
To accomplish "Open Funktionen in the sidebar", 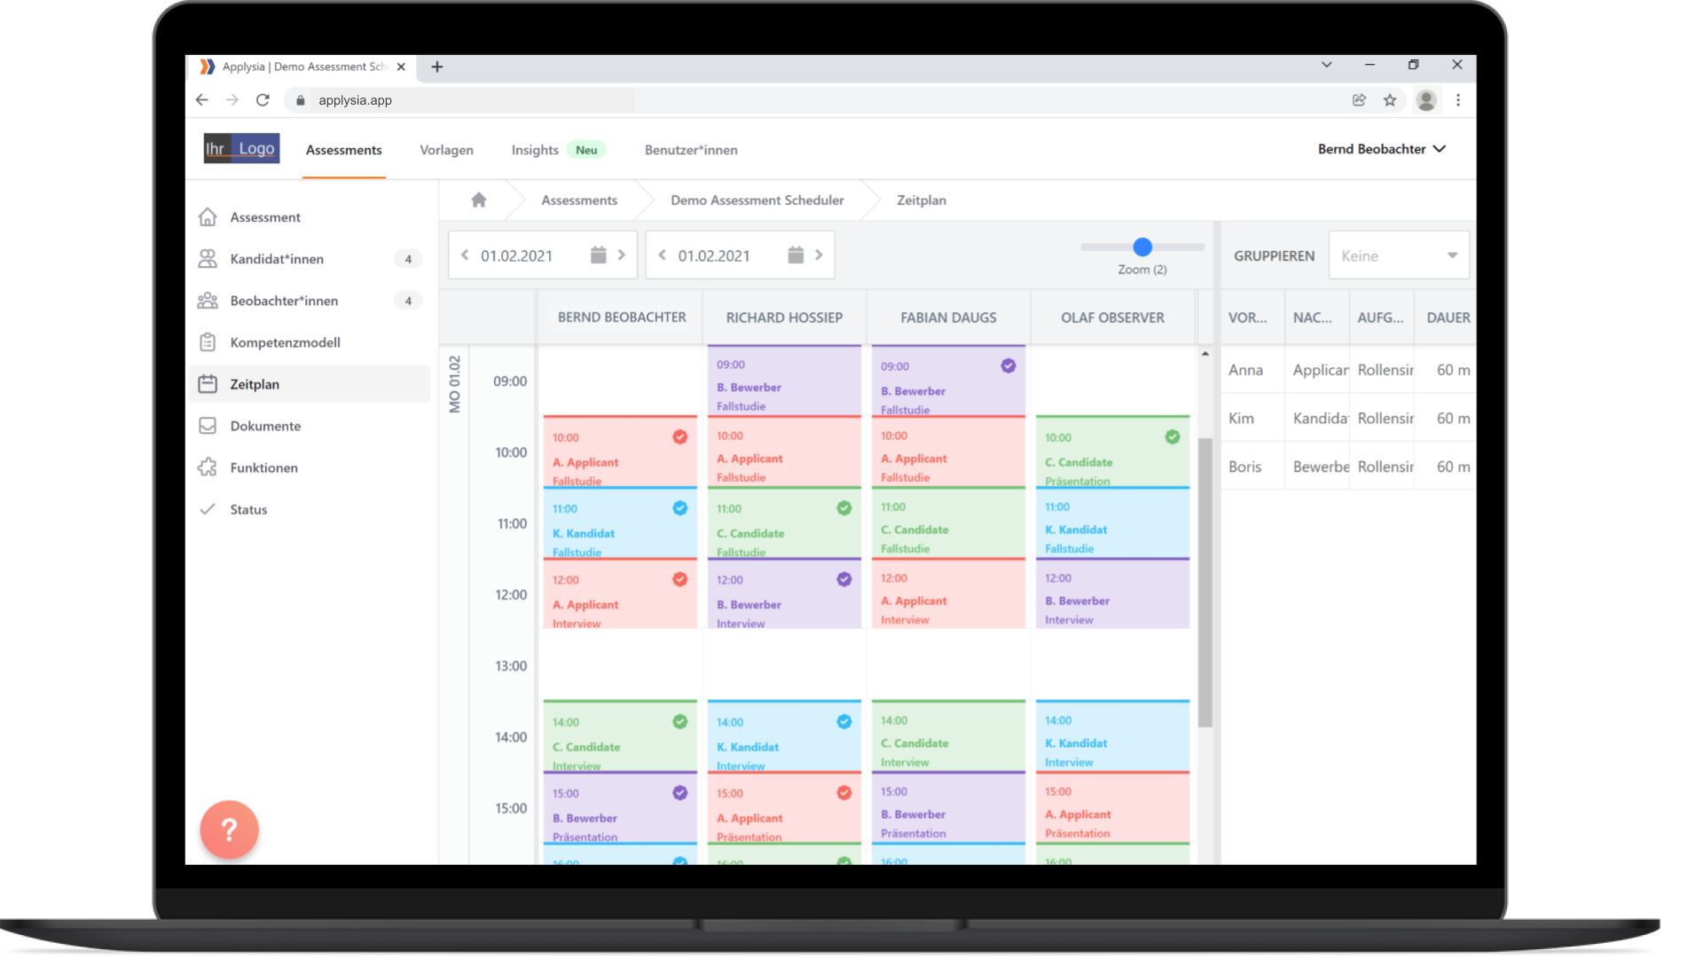I will pyautogui.click(x=309, y=467).
